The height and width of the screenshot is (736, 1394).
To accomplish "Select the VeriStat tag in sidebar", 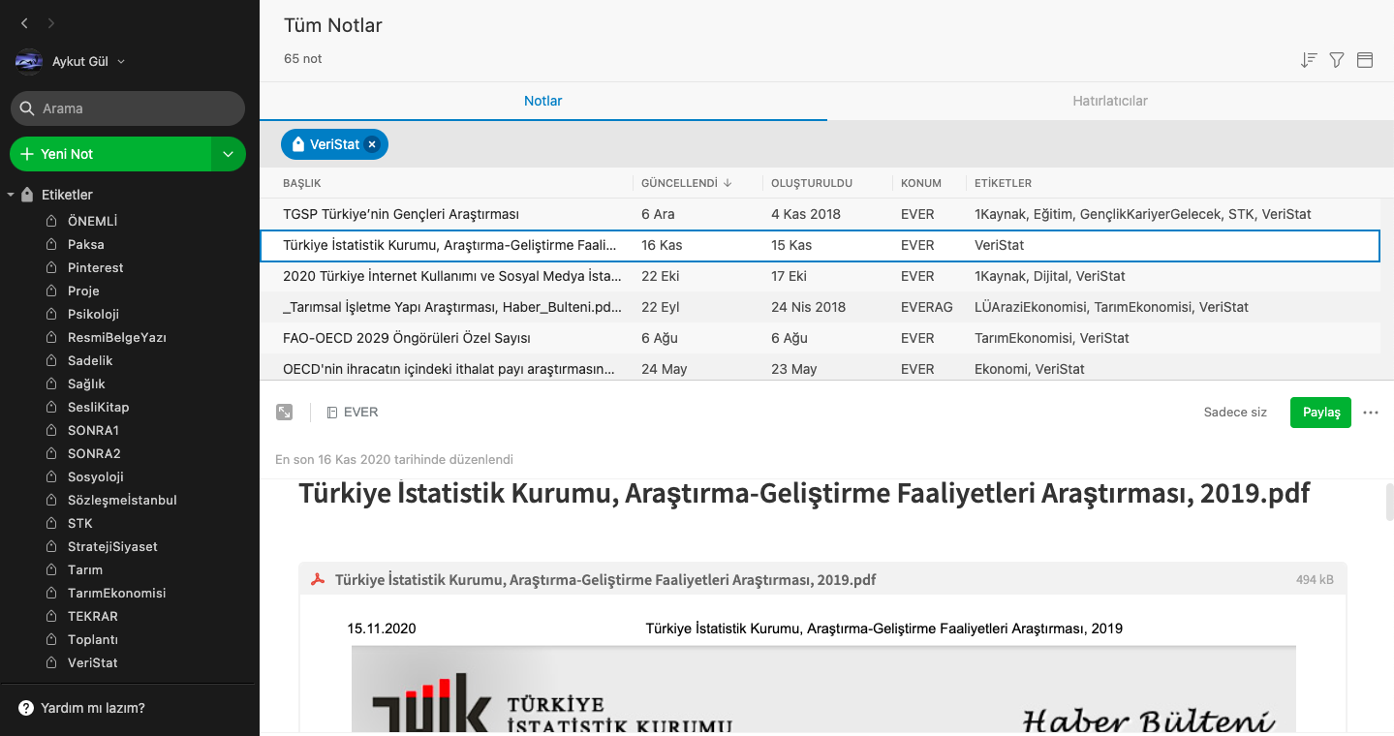I will (x=92, y=662).
